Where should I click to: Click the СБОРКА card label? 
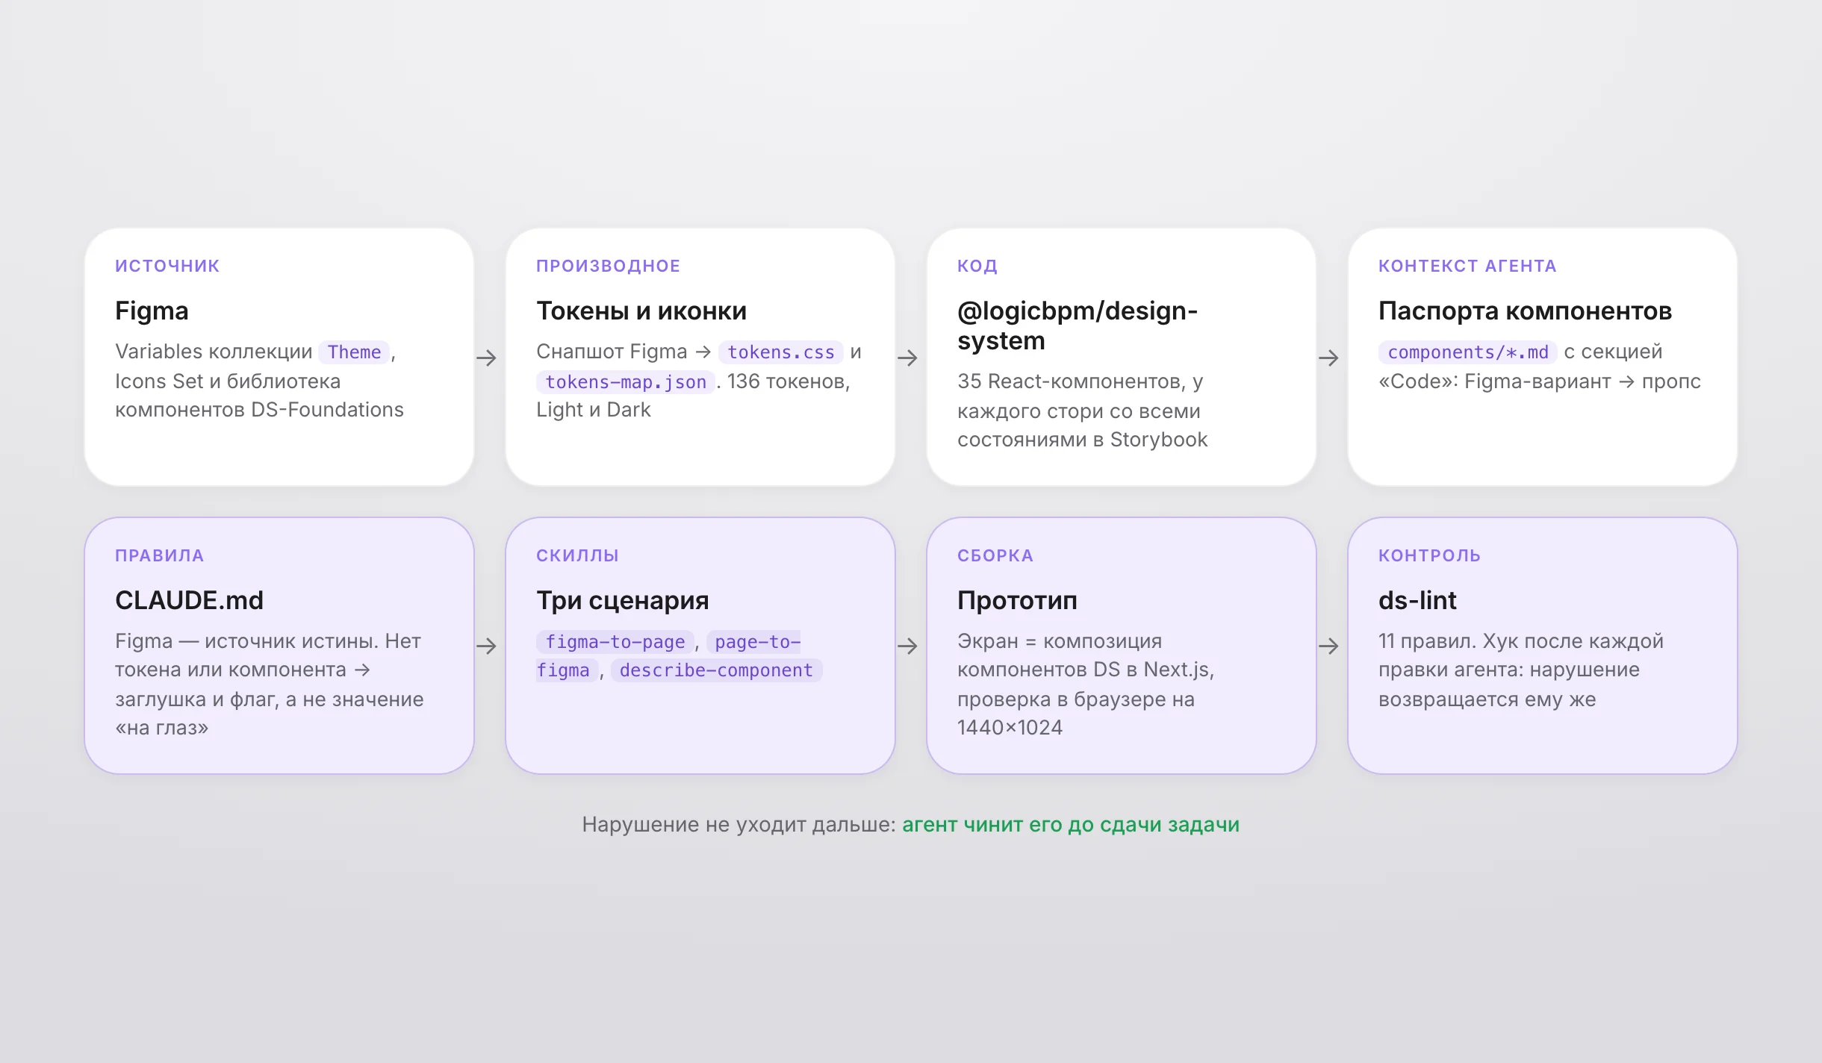[995, 555]
